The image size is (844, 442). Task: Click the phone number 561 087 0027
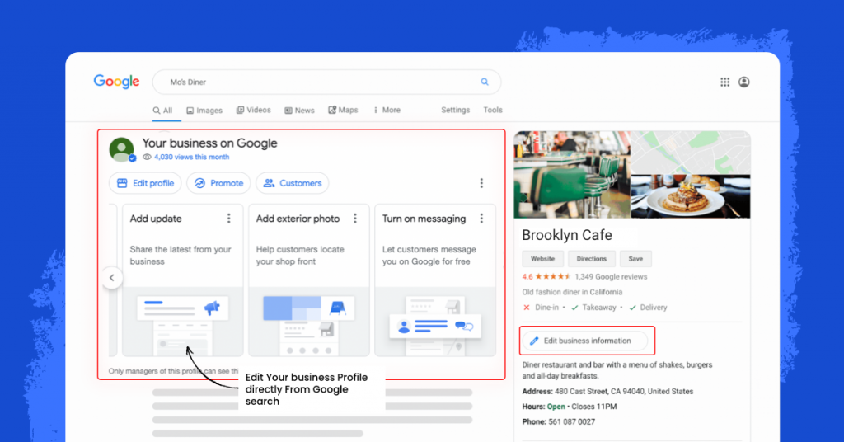click(x=572, y=422)
